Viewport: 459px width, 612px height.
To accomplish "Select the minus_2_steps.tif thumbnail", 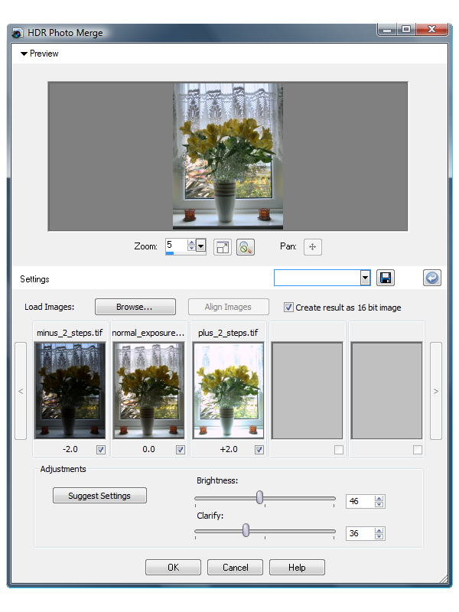I will click(70, 390).
